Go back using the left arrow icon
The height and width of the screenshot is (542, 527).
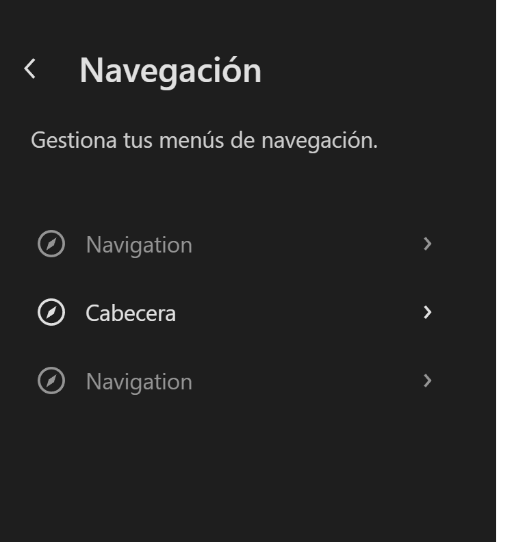(x=30, y=68)
